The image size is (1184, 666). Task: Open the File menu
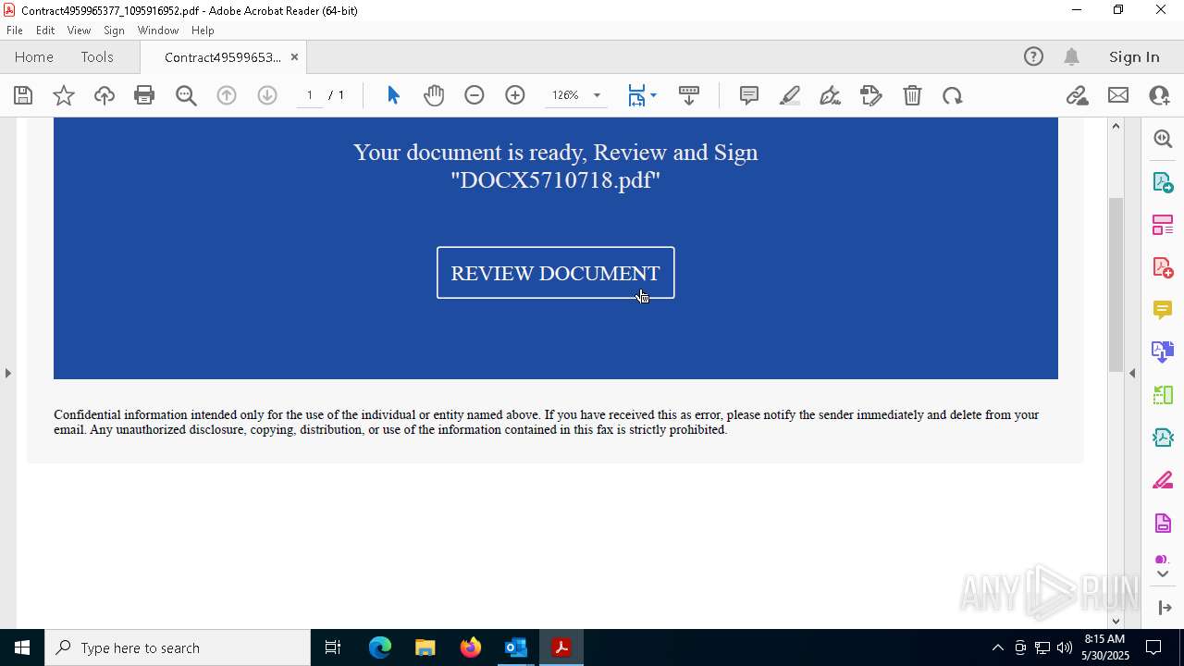pyautogui.click(x=15, y=31)
